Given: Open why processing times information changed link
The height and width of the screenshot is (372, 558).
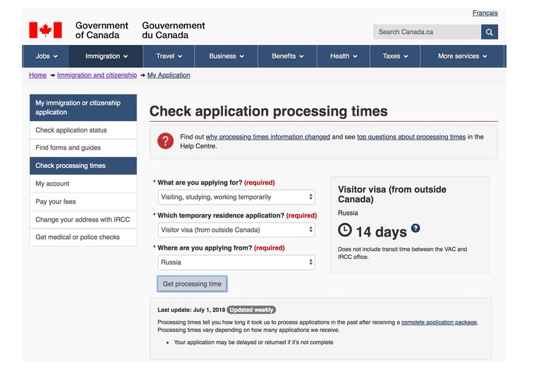Looking at the screenshot, I should coord(267,137).
